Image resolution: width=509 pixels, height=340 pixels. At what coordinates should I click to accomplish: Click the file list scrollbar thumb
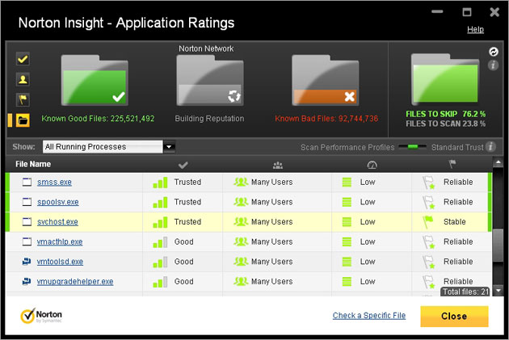pos(498,246)
